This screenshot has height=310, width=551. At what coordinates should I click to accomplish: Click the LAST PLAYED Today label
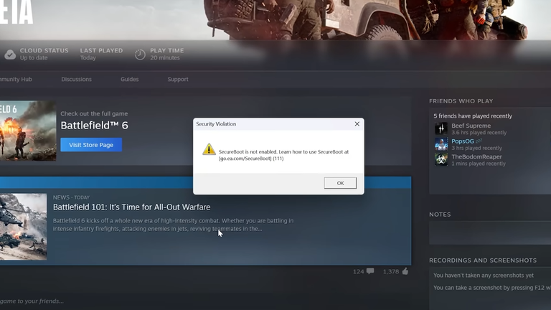pos(101,54)
